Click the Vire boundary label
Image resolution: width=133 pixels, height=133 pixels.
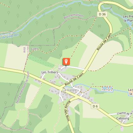[24, 50]
